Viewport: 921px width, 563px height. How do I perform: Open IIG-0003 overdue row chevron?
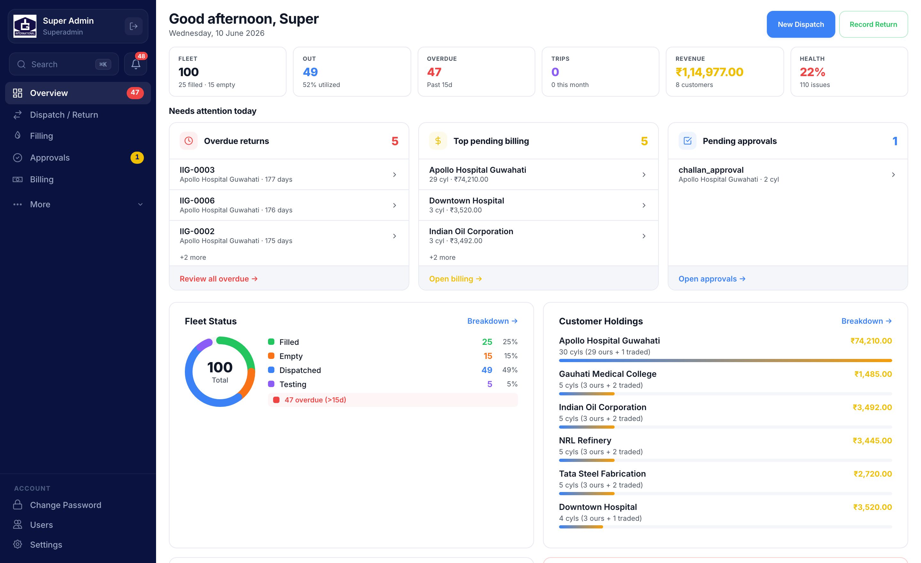(x=394, y=175)
